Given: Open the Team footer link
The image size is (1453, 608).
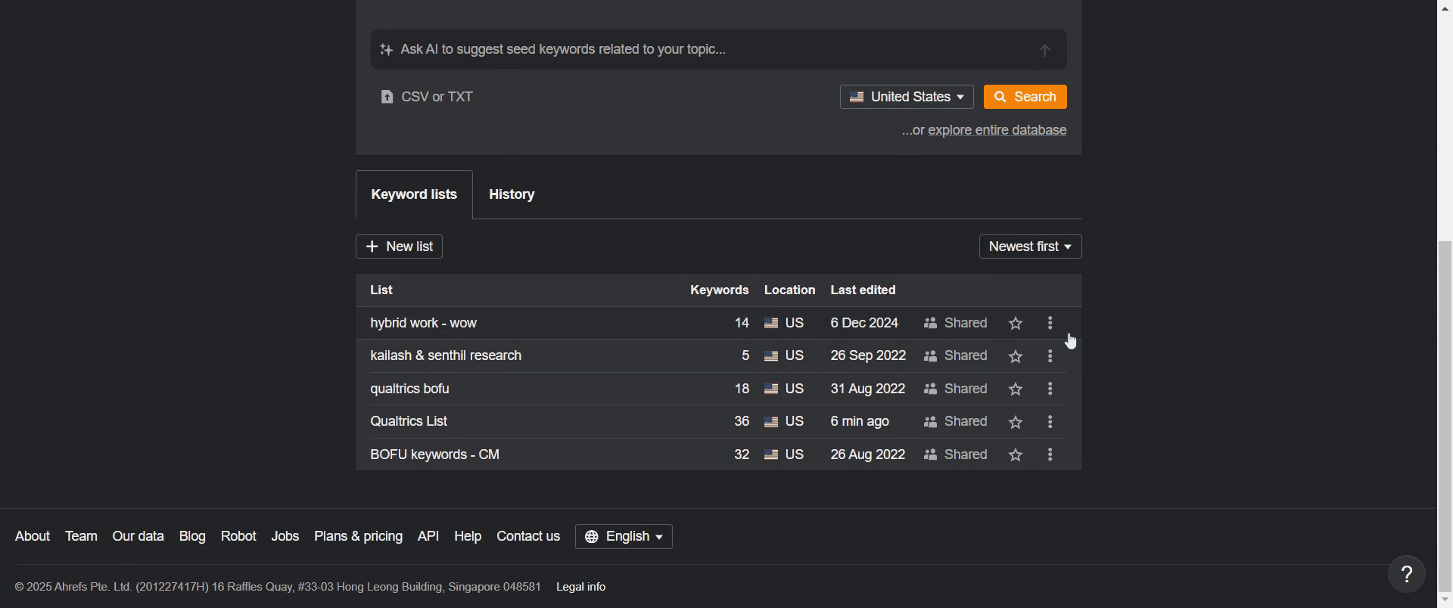Looking at the screenshot, I should 81,537.
